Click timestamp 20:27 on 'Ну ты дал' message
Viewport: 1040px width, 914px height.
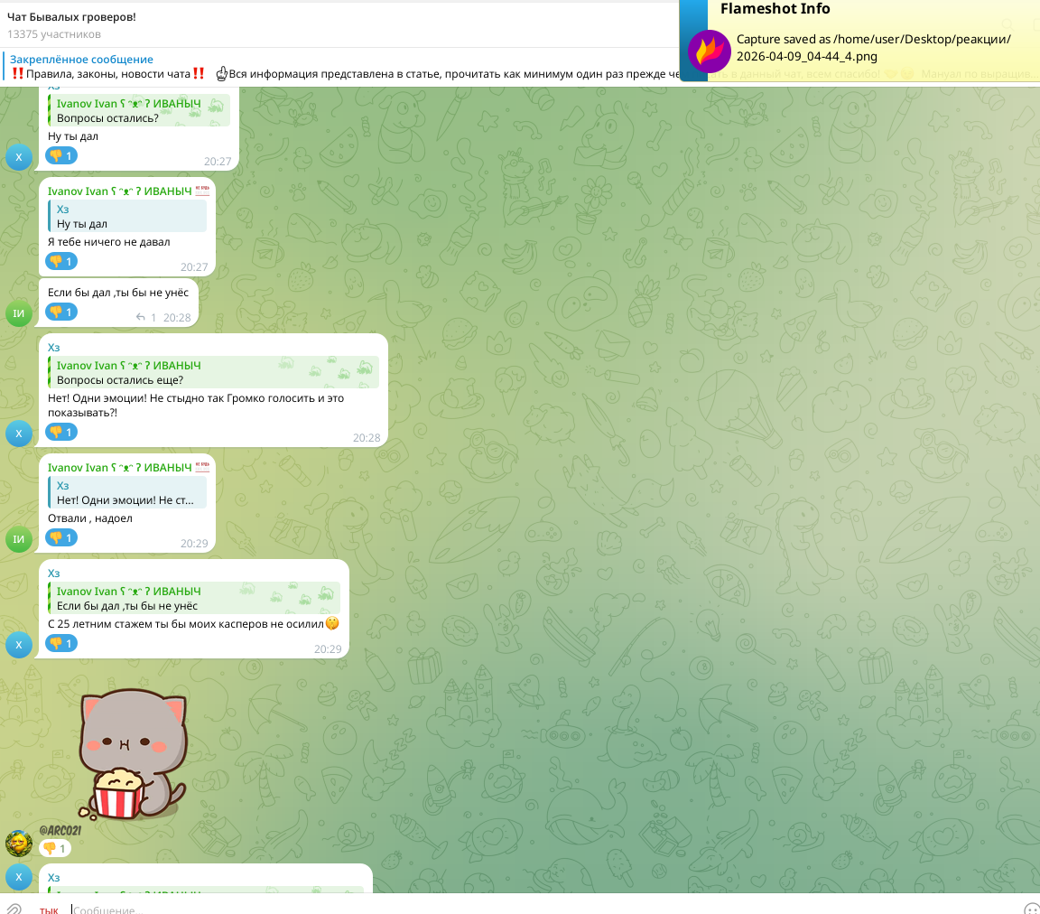coord(218,162)
